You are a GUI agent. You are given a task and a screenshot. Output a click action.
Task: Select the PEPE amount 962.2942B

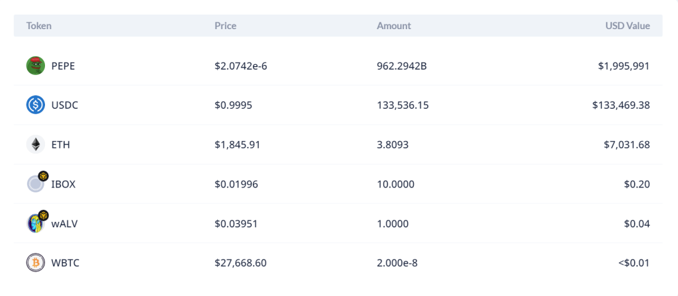403,66
